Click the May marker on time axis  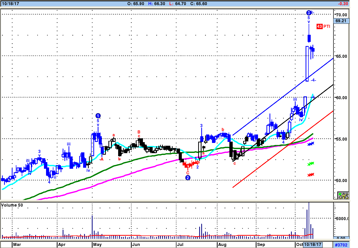click(97, 244)
